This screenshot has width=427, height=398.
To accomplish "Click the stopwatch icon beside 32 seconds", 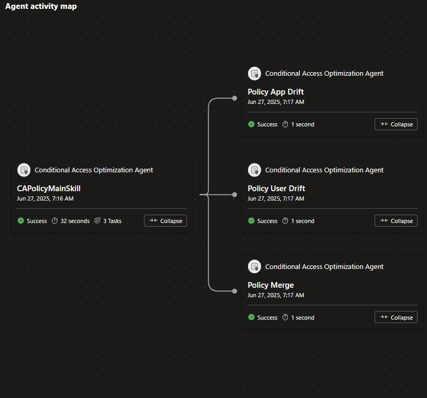I will (x=54, y=220).
